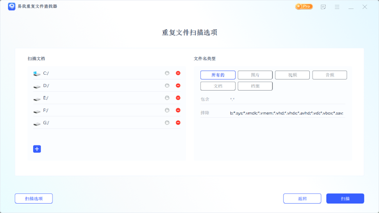The width and height of the screenshot is (379, 213).
Task: Click the D:/ drive icon
Action: point(37,86)
